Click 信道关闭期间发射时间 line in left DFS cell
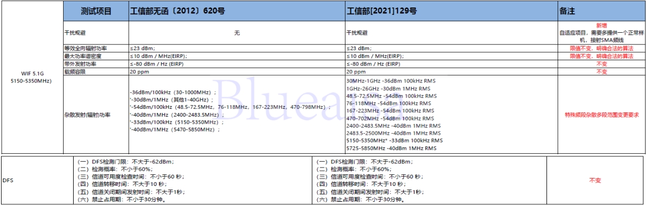646x206 pixels. pyautogui.click(x=132, y=192)
